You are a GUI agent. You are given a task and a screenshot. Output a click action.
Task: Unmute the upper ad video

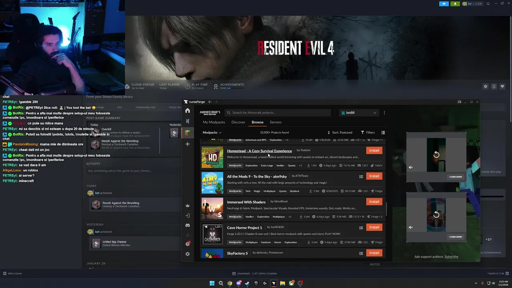pos(411,167)
